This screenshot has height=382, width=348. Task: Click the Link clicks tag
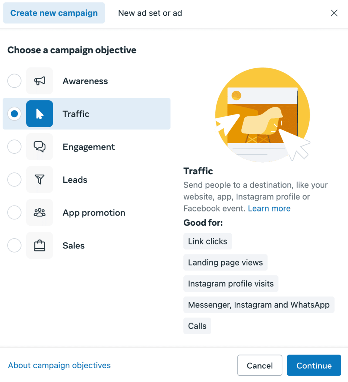click(208, 241)
